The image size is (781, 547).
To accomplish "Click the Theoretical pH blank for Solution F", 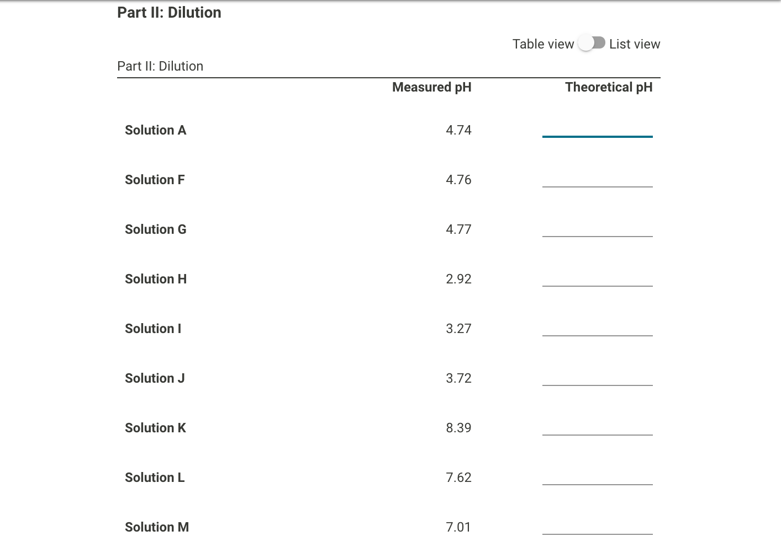I will (597, 184).
